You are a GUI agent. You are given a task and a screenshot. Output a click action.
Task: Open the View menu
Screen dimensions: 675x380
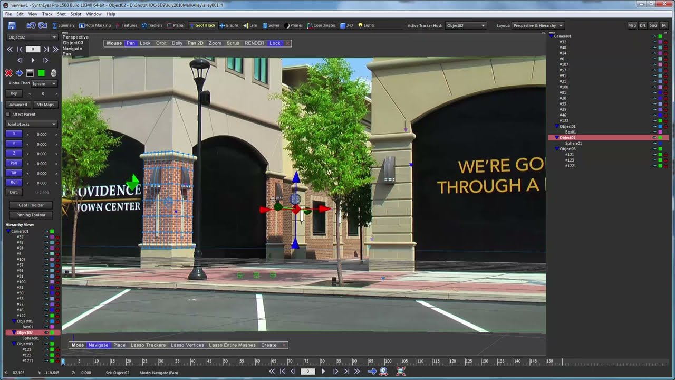click(33, 14)
